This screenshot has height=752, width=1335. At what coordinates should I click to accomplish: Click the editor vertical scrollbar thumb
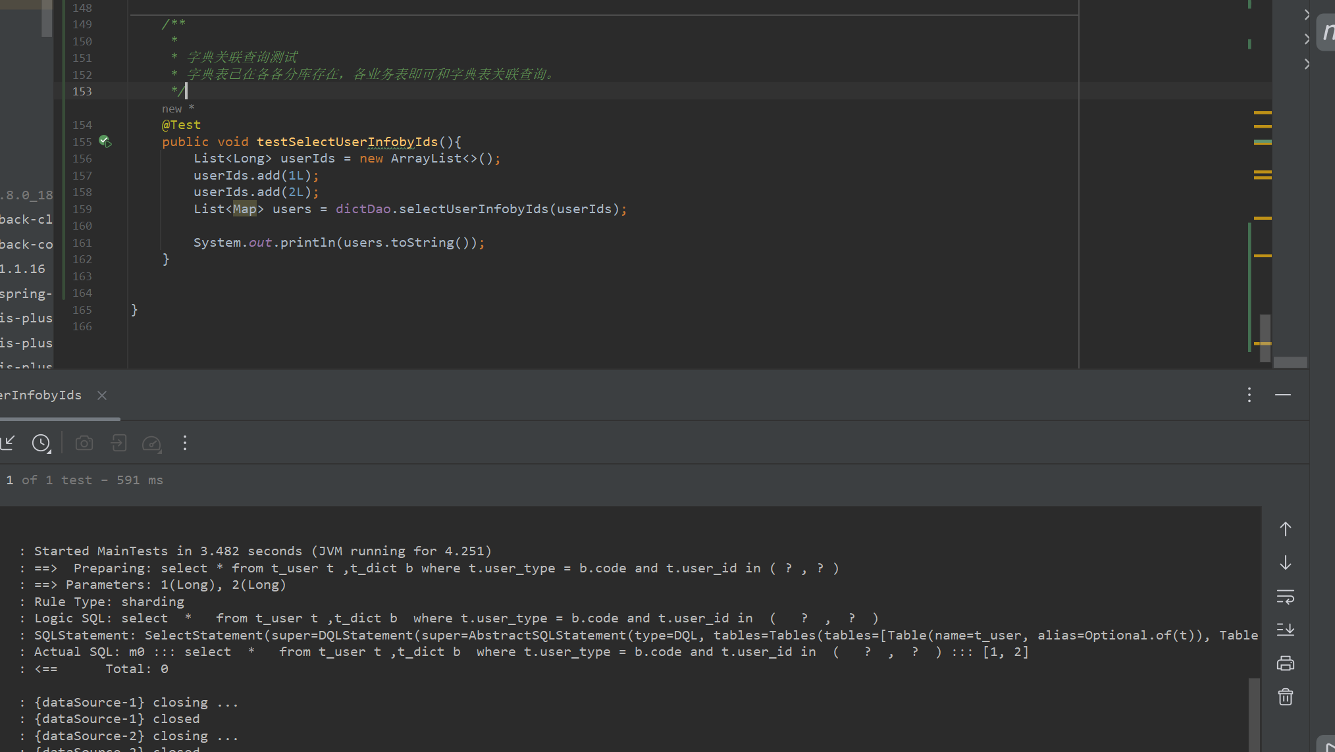(x=1265, y=338)
